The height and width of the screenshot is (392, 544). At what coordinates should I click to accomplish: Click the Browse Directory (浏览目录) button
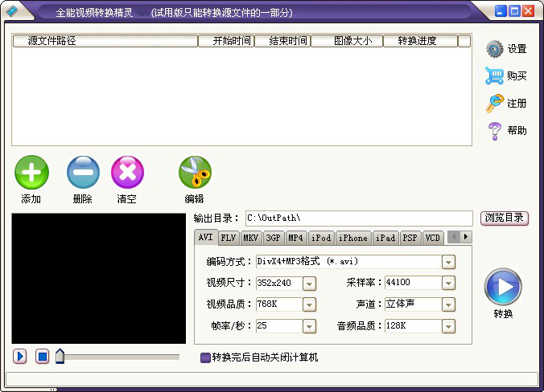click(x=505, y=218)
